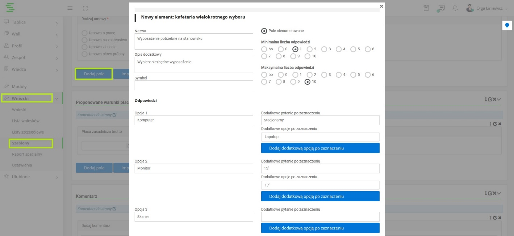
Task: Select 3 under Minimalna liczba odpowiedzi
Action: (x=324, y=49)
